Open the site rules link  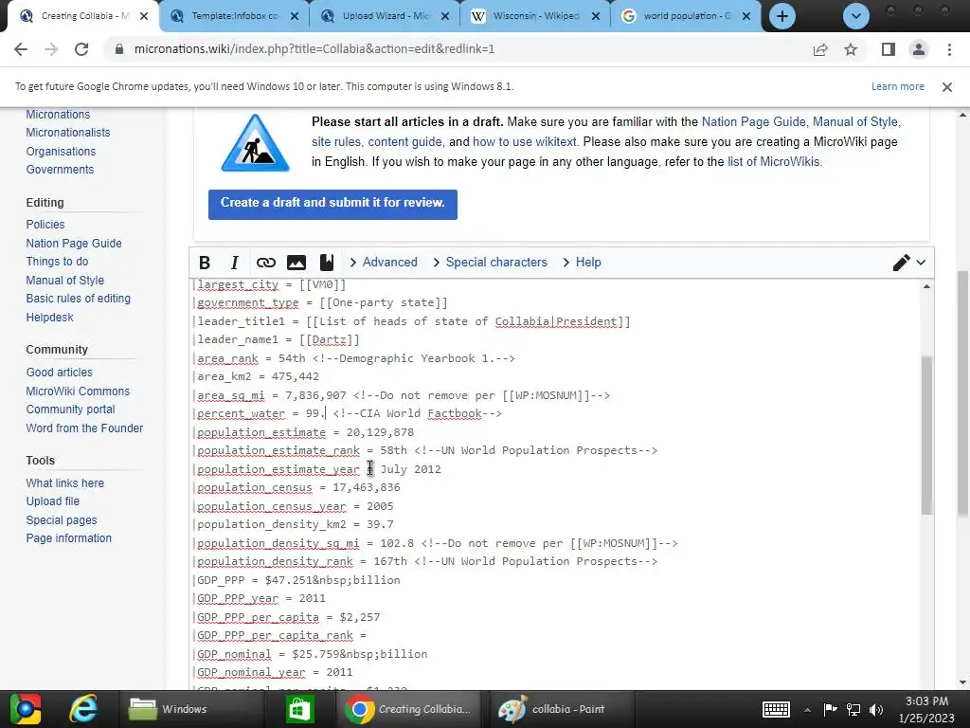click(336, 142)
